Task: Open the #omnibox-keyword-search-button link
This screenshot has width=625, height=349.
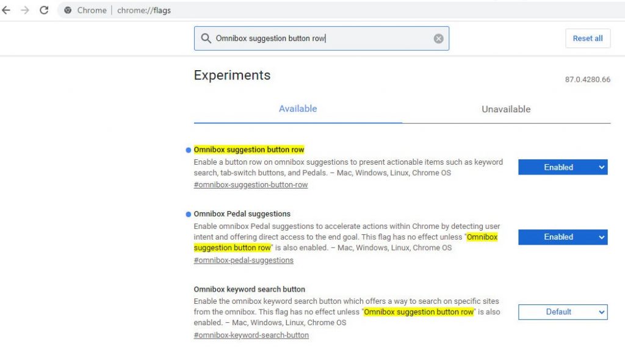Action: click(251, 335)
